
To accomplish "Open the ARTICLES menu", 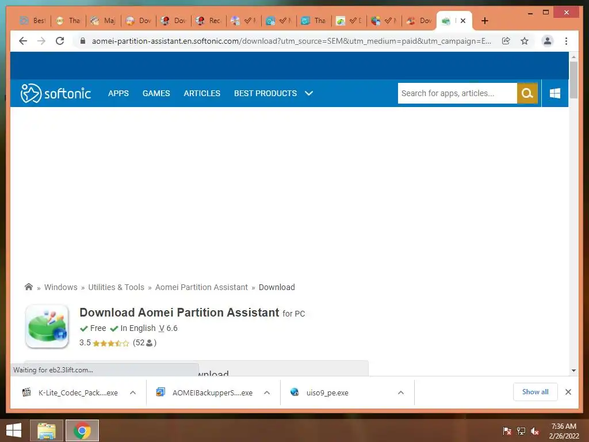I will [202, 93].
